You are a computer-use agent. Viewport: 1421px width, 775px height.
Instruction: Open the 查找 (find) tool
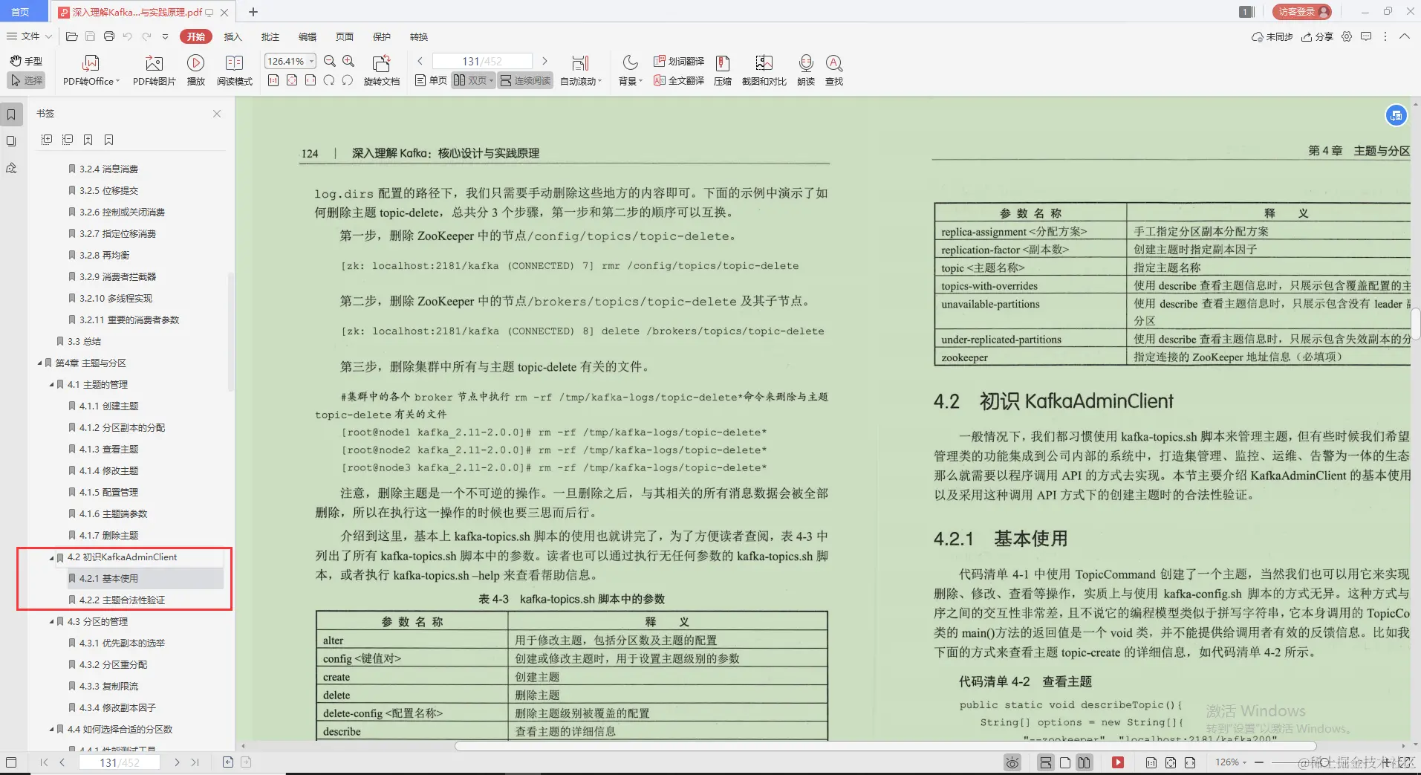click(x=833, y=71)
